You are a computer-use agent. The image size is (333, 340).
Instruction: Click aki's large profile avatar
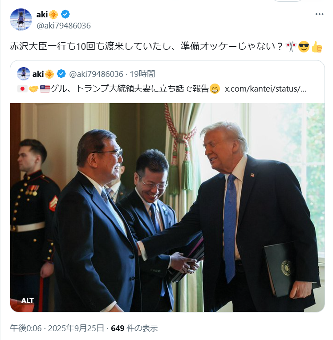(21, 20)
